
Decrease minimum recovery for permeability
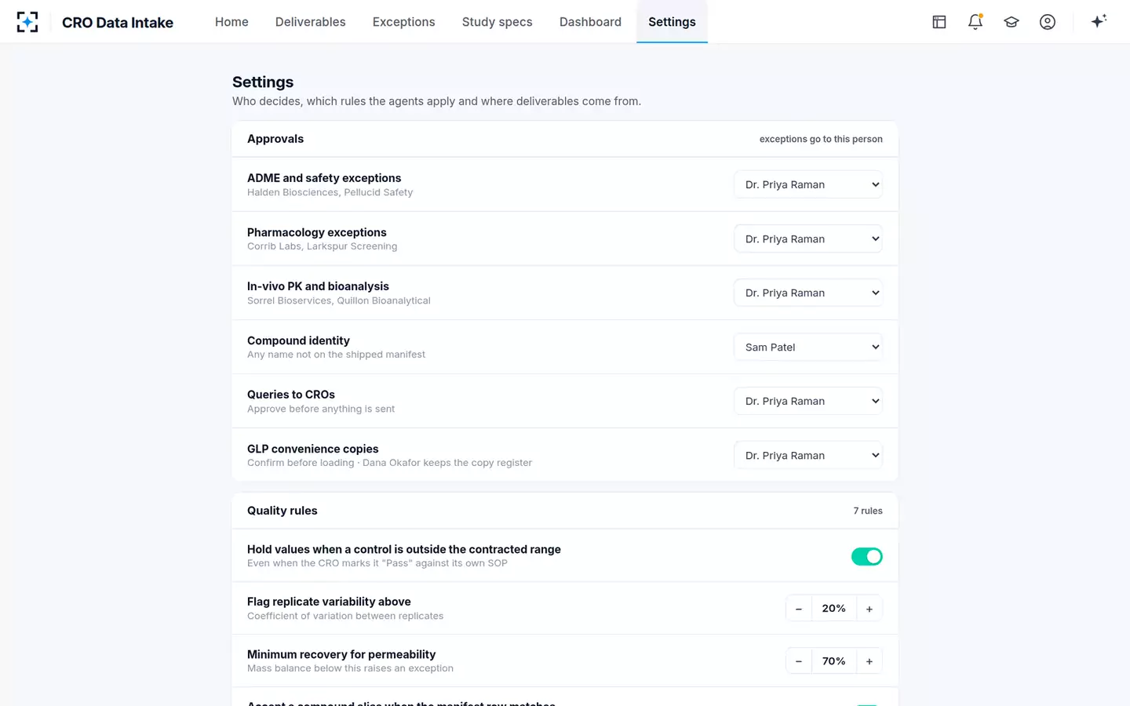(799, 661)
